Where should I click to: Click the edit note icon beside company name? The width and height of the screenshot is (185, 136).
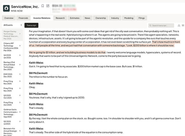click(48, 6)
